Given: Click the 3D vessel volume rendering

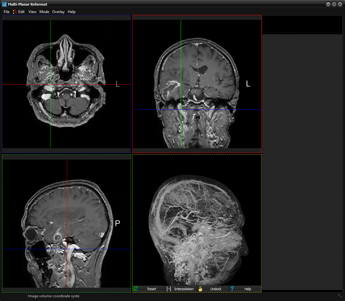Looking at the screenshot, I should (197, 223).
